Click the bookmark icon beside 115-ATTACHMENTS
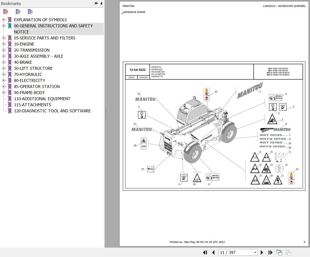Image resolution: width=310 pixels, height=257 pixels. 9,105
